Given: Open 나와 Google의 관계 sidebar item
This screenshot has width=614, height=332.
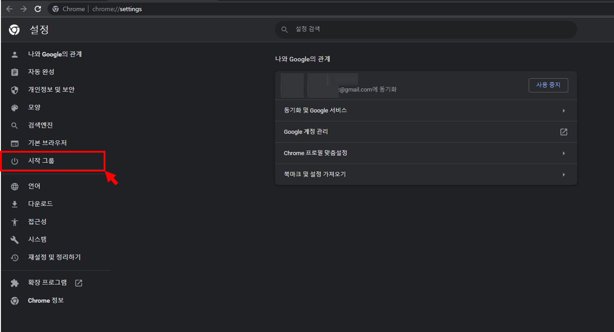Looking at the screenshot, I should point(55,54).
